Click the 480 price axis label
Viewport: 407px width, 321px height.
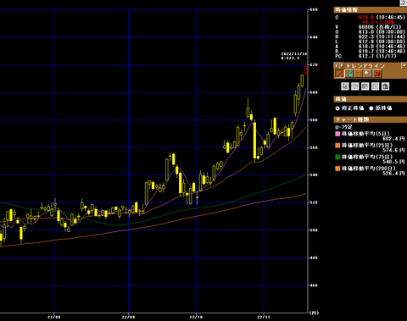pyautogui.click(x=314, y=257)
